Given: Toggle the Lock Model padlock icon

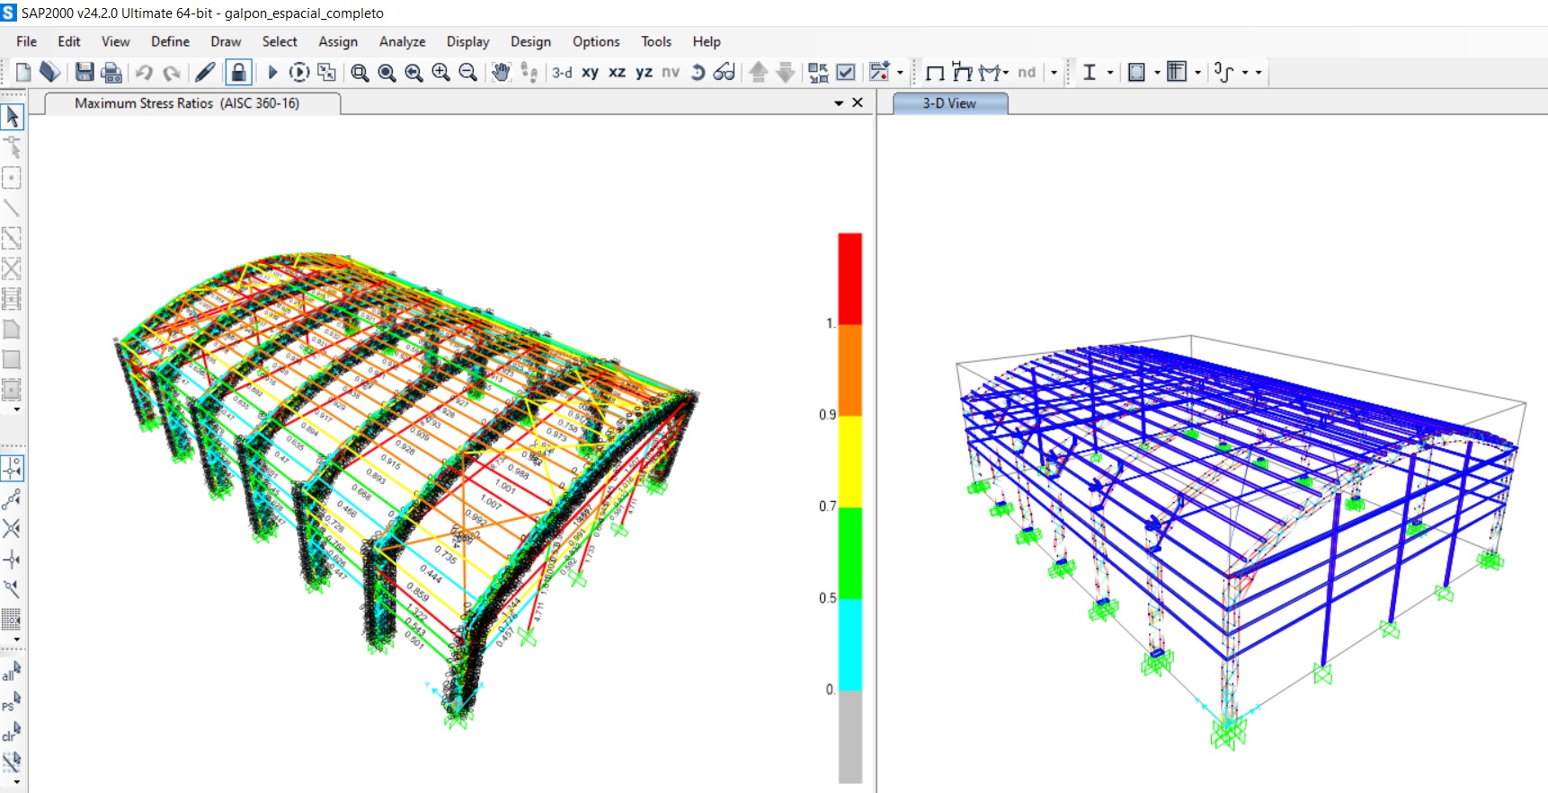Looking at the screenshot, I should (238, 72).
